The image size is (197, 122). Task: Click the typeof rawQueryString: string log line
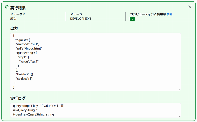pos(33,114)
